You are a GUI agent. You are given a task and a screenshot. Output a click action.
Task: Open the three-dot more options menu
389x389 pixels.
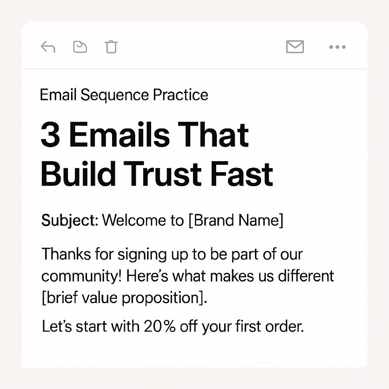tap(337, 47)
